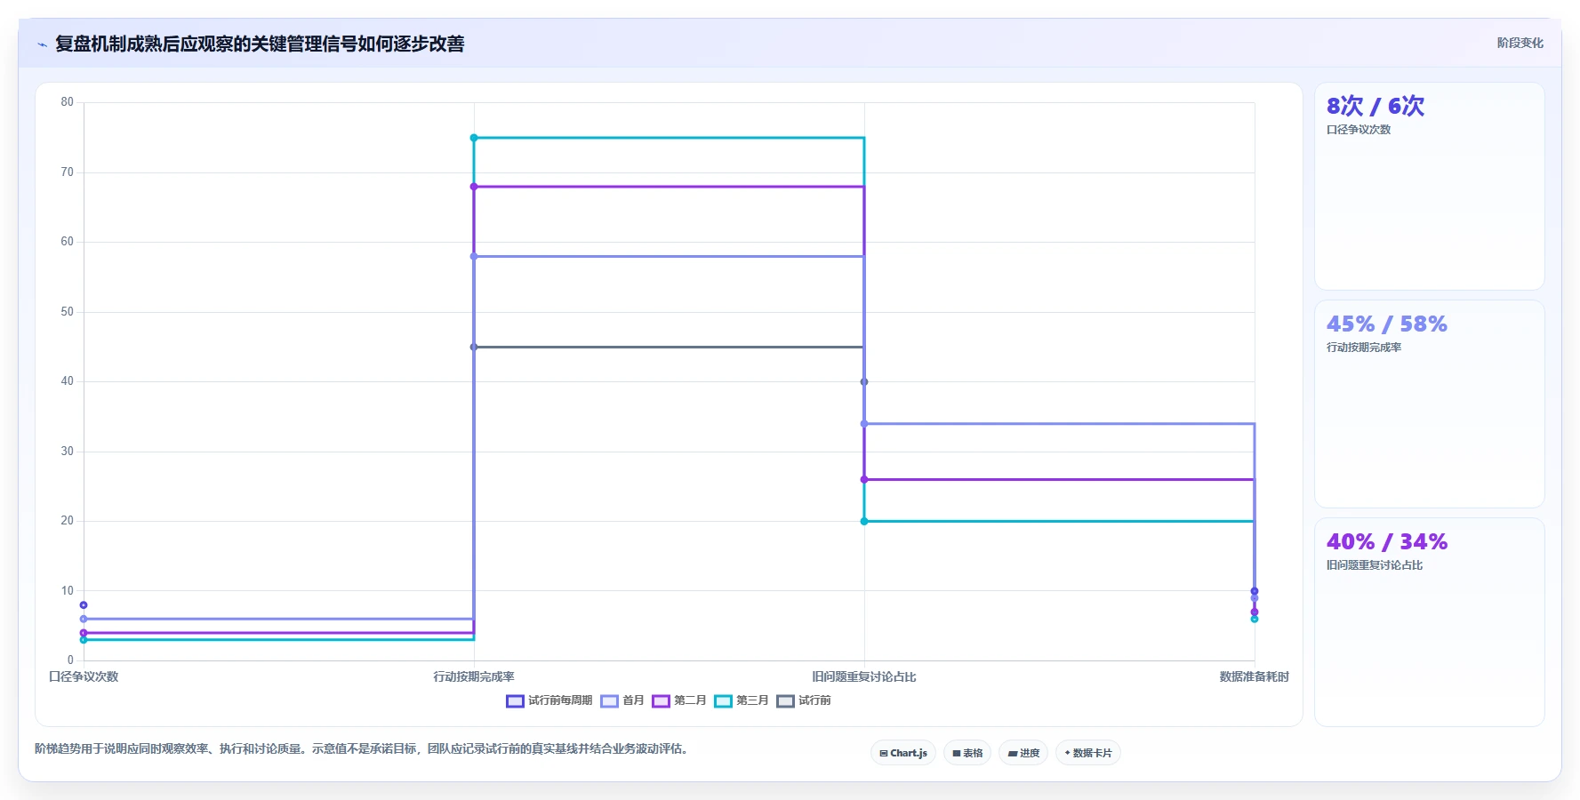
Task: Toggle the 首月 legend entry
Action: [x=622, y=700]
